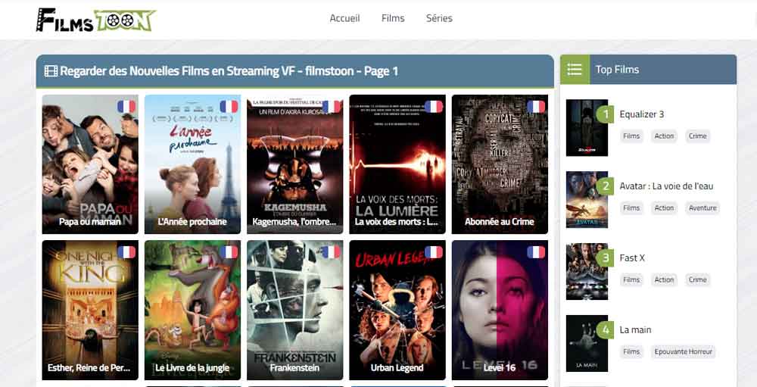Click French flag badge on Abonnée au Crime
The height and width of the screenshot is (387, 757).
[x=536, y=107]
